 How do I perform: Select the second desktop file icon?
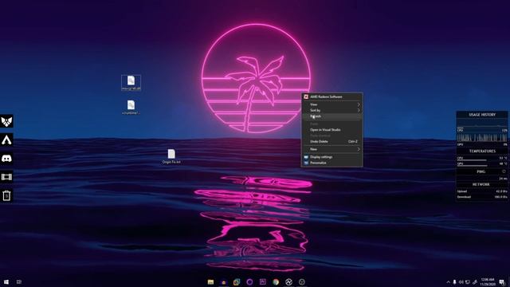point(131,107)
